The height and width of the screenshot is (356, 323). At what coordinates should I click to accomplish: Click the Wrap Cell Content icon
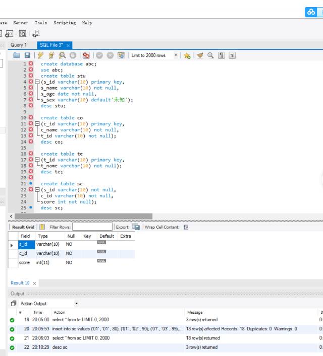(x=186, y=227)
